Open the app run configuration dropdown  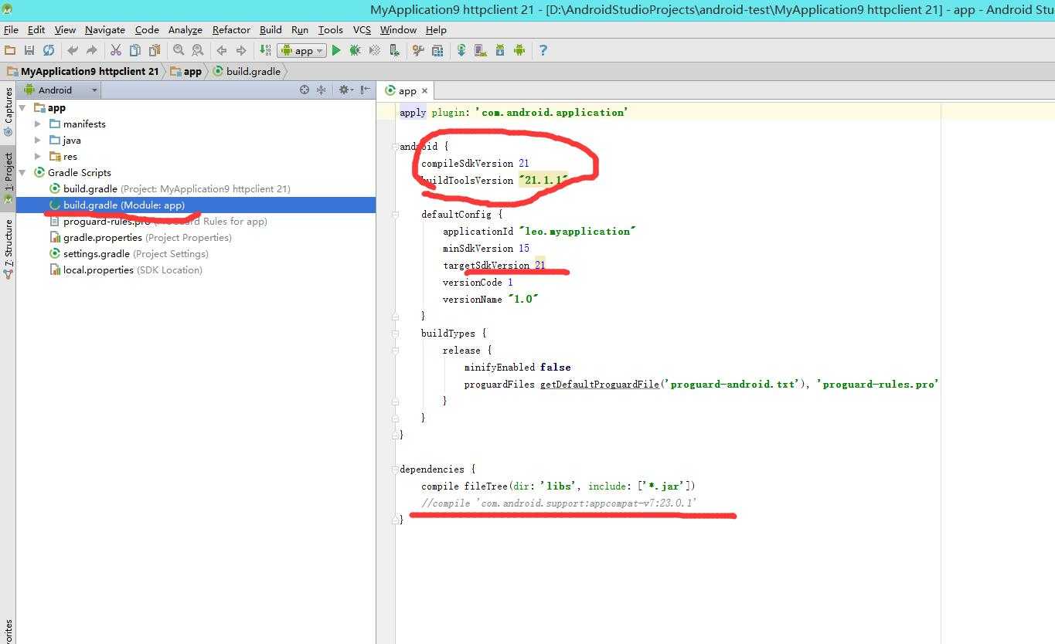pyautogui.click(x=301, y=50)
